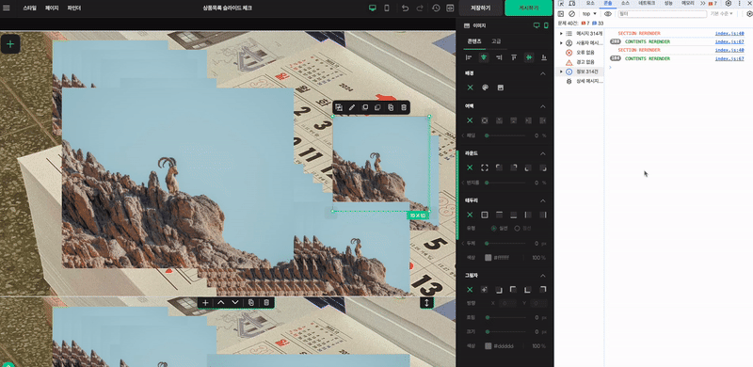This screenshot has height=367, width=753.
Task: Open the 페이지 menu
Action: coord(52,8)
